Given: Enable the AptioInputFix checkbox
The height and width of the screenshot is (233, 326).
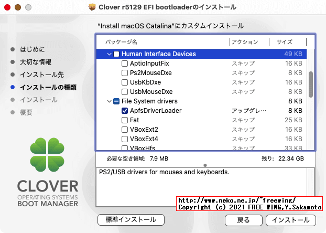Looking at the screenshot, I should pyautogui.click(x=125, y=63).
